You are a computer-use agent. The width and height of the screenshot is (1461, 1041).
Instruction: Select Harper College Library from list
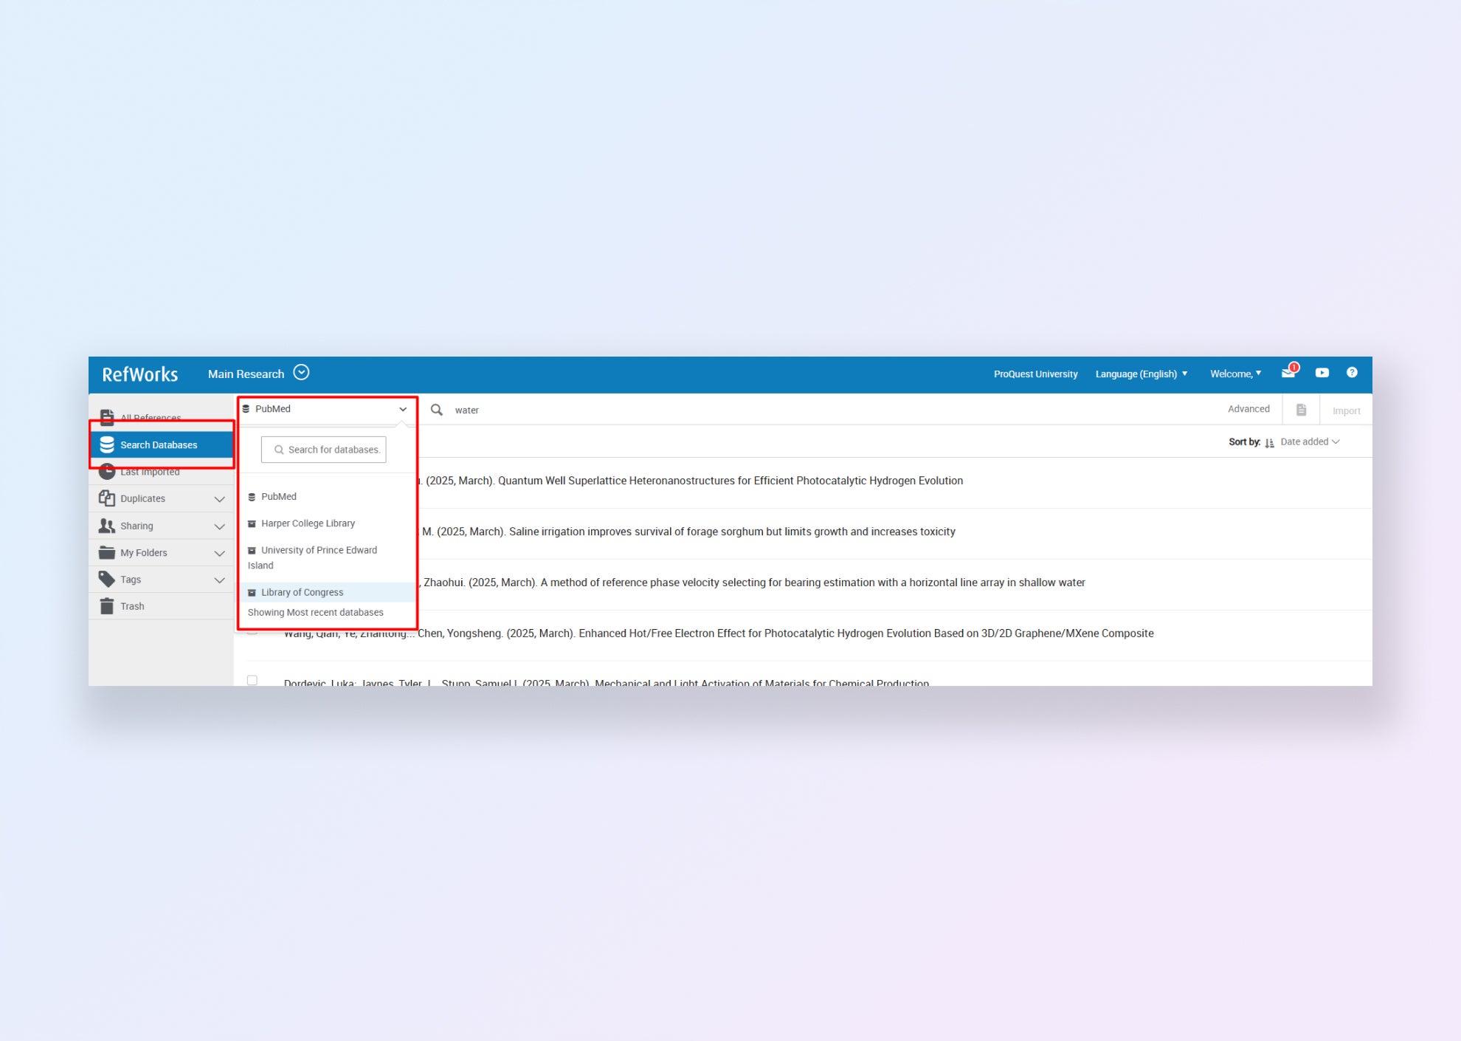click(x=308, y=523)
